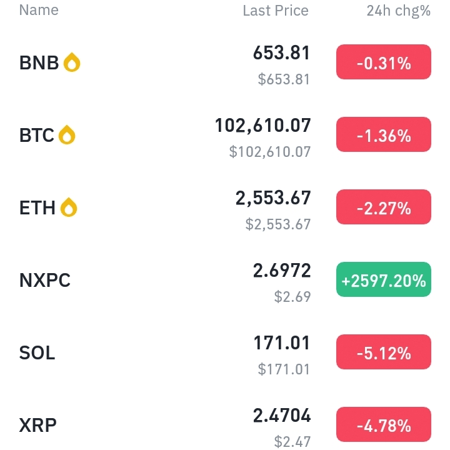Select BTC last price 102,610.07
The image size is (450, 450).
262,126
